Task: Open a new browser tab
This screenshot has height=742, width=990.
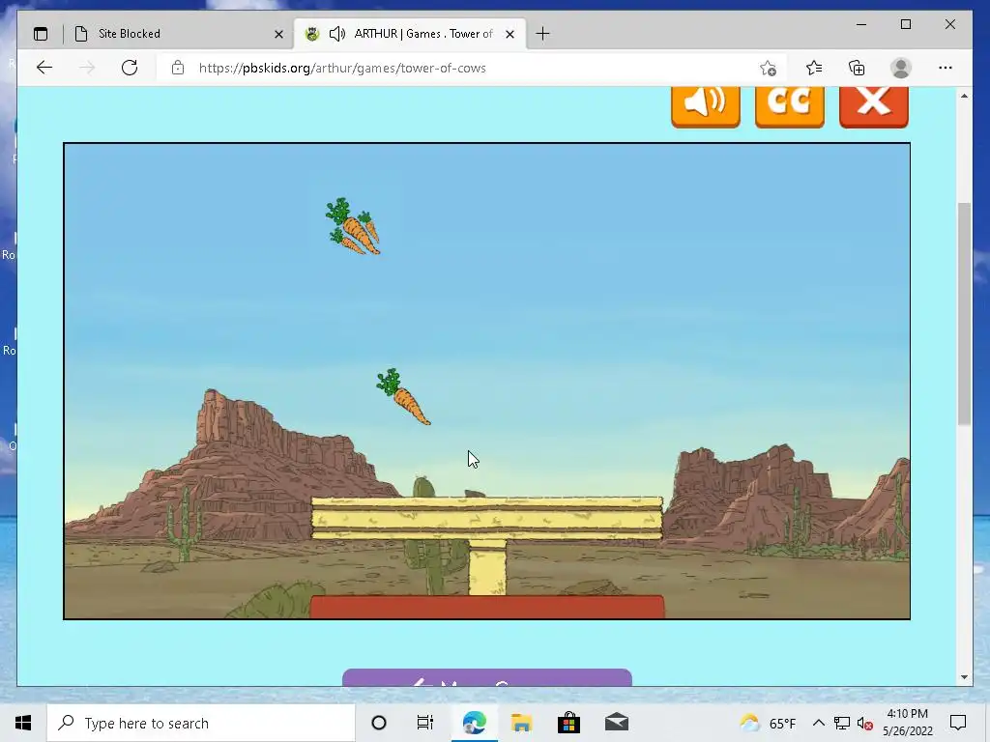Action: click(542, 34)
